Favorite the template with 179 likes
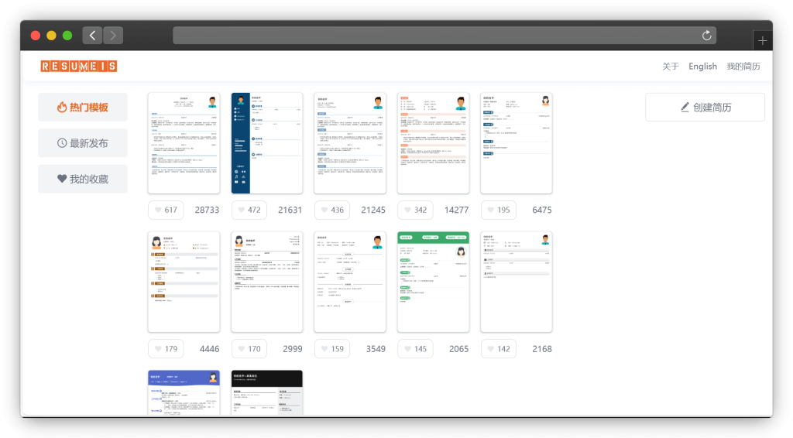 (x=166, y=349)
